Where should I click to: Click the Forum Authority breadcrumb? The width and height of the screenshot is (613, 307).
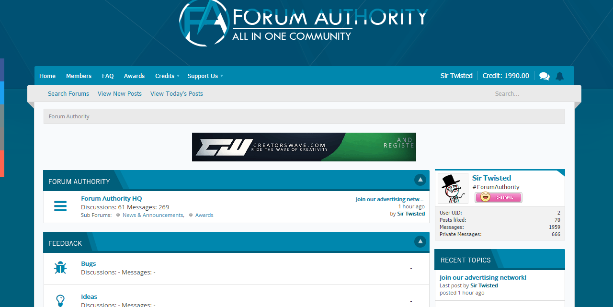(69, 116)
